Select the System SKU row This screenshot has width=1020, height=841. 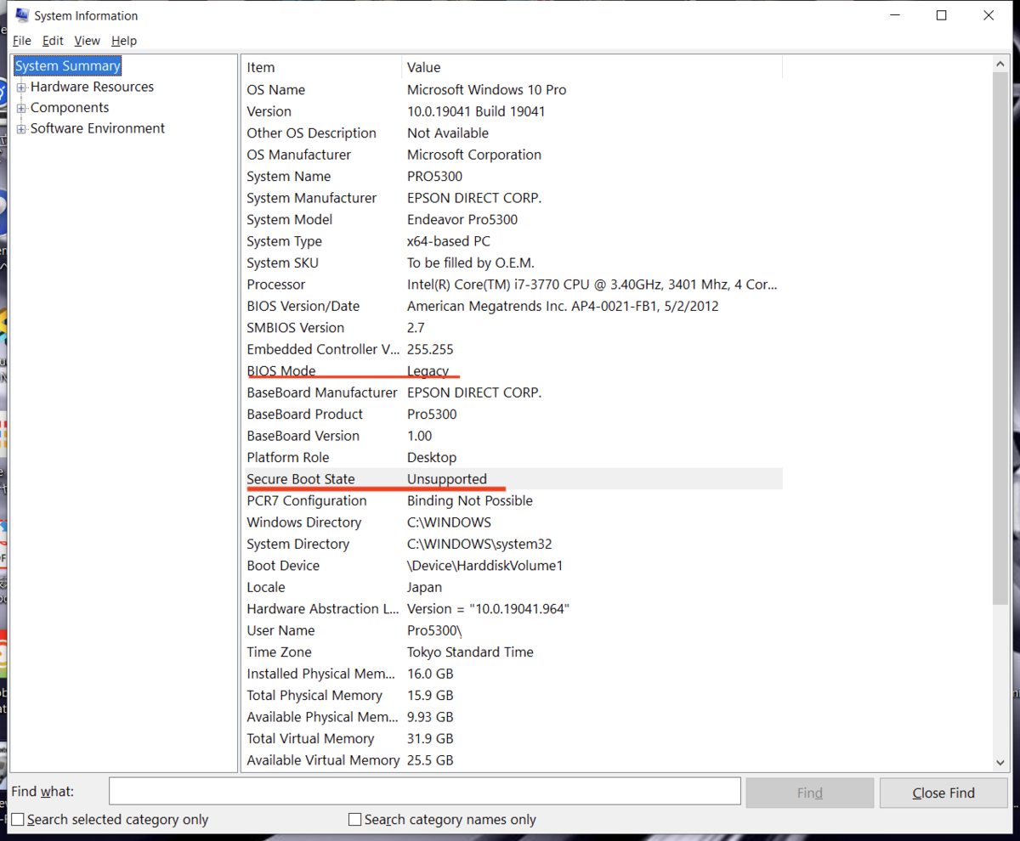coord(513,263)
